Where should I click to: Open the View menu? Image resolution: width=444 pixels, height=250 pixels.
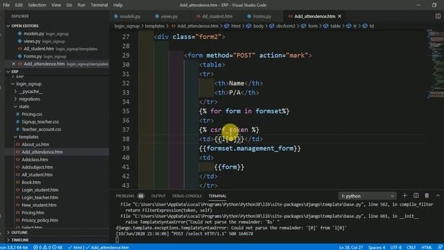(x=56, y=5)
